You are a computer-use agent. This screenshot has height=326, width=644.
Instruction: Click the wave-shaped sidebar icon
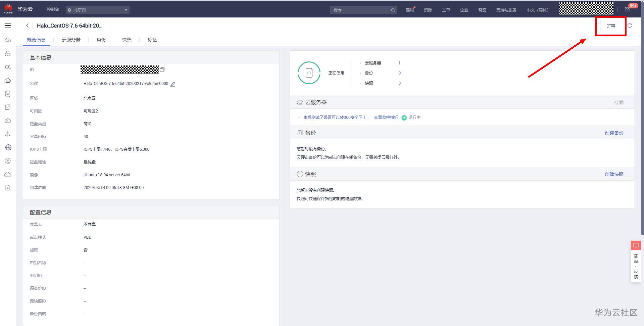tap(8, 67)
